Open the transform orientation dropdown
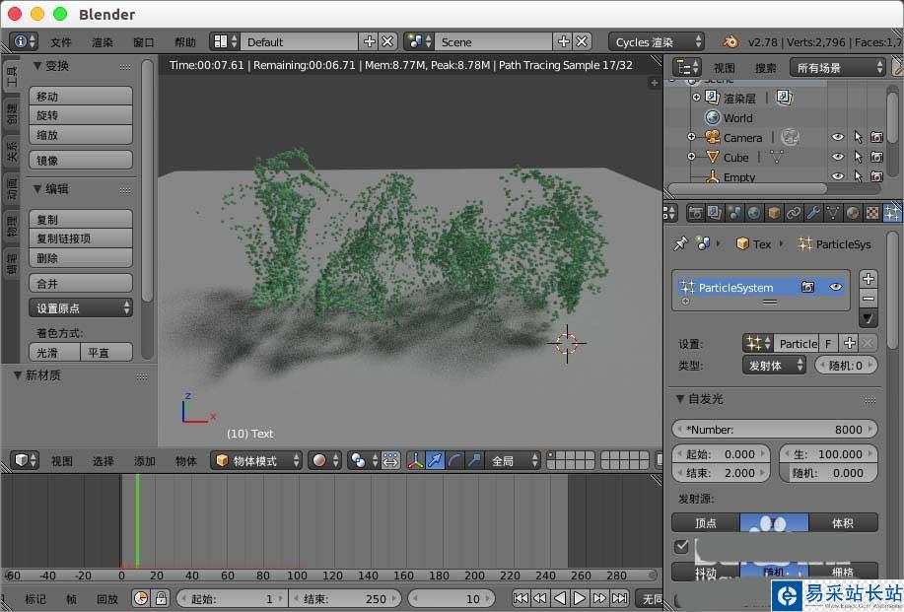Screen dimensions: 904x612 tap(513, 460)
